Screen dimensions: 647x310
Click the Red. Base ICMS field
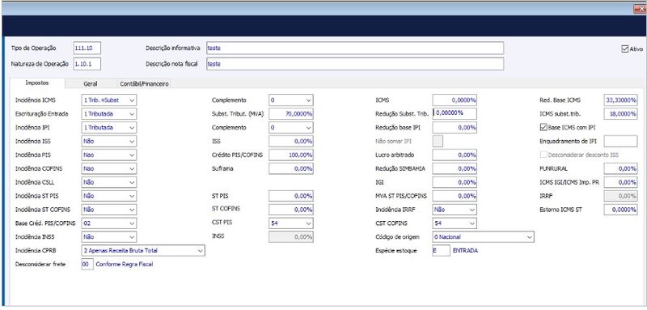pyautogui.click(x=620, y=100)
